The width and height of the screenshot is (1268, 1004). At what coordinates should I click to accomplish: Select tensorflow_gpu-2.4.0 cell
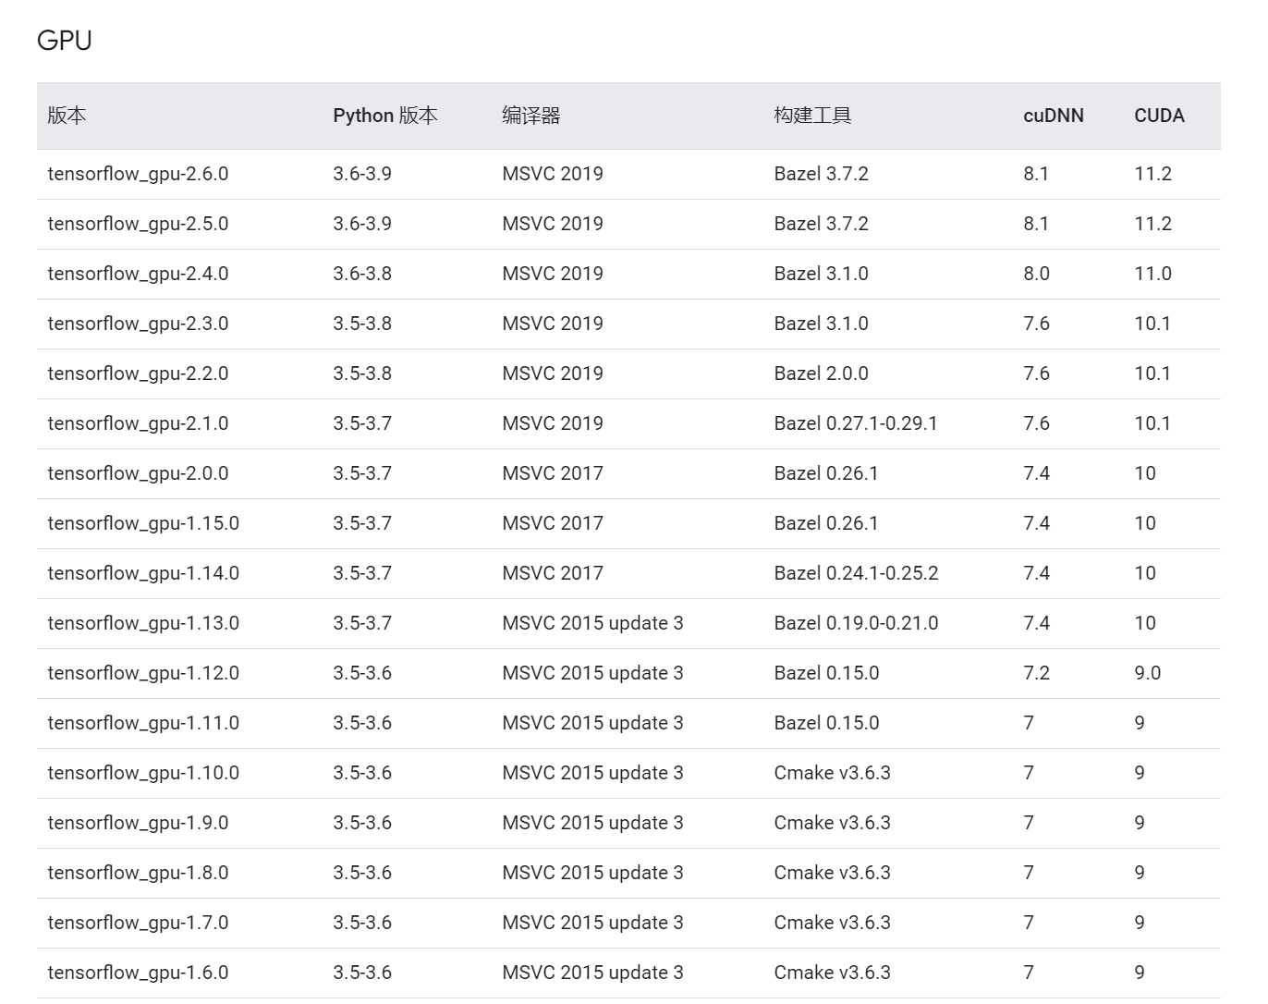point(138,274)
